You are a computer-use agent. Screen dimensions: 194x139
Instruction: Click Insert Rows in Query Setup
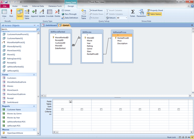(x=96, y=10)
